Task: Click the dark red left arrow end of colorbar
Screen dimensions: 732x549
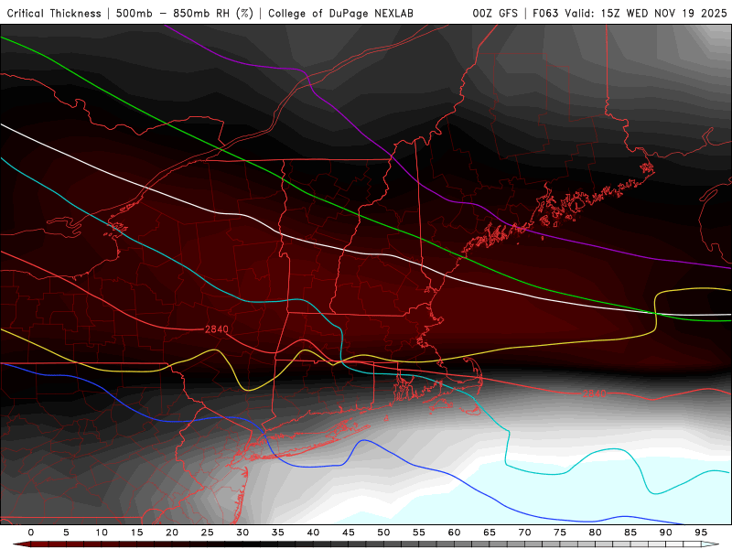Action: click(x=21, y=544)
